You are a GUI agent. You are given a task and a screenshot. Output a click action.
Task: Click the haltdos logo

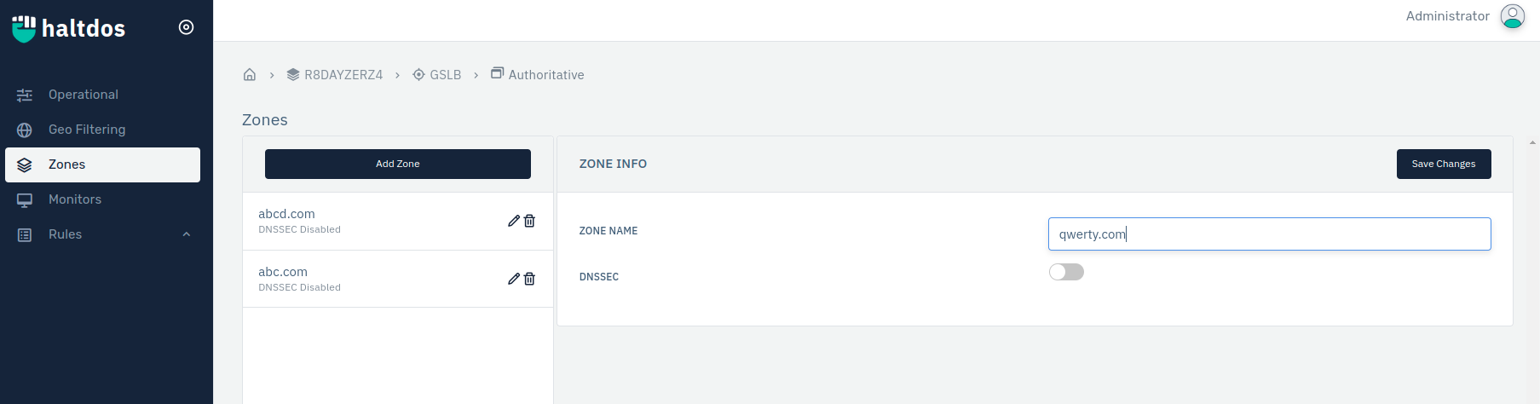[x=68, y=28]
